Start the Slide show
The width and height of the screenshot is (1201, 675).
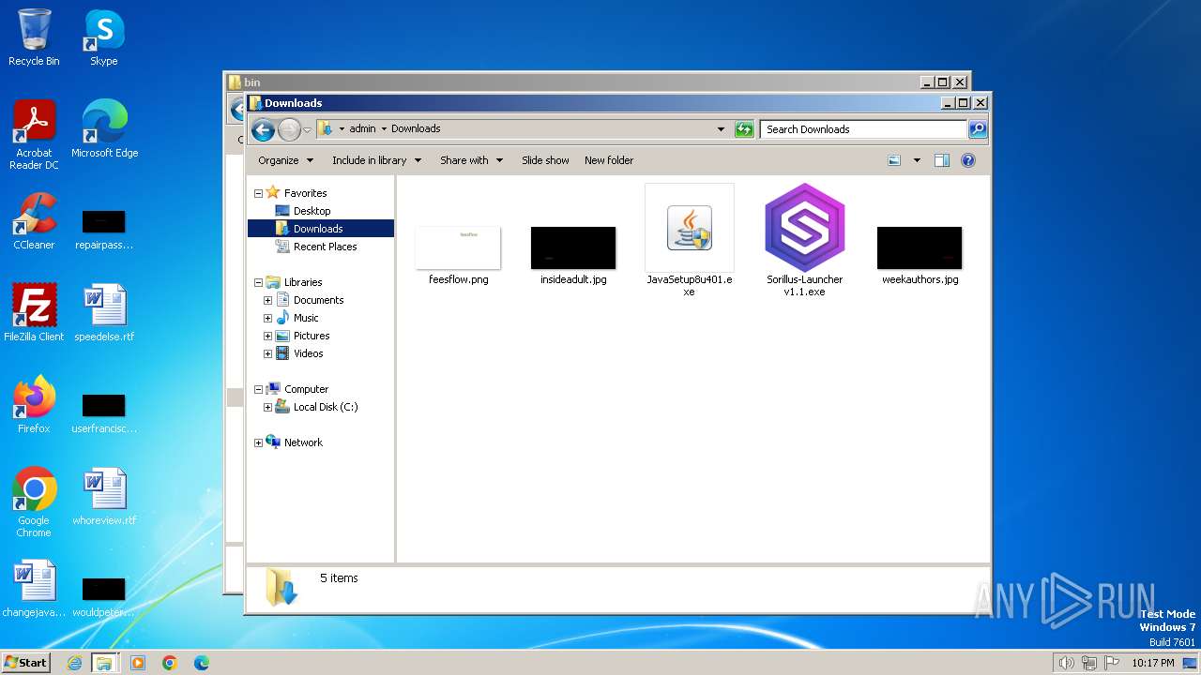(545, 160)
